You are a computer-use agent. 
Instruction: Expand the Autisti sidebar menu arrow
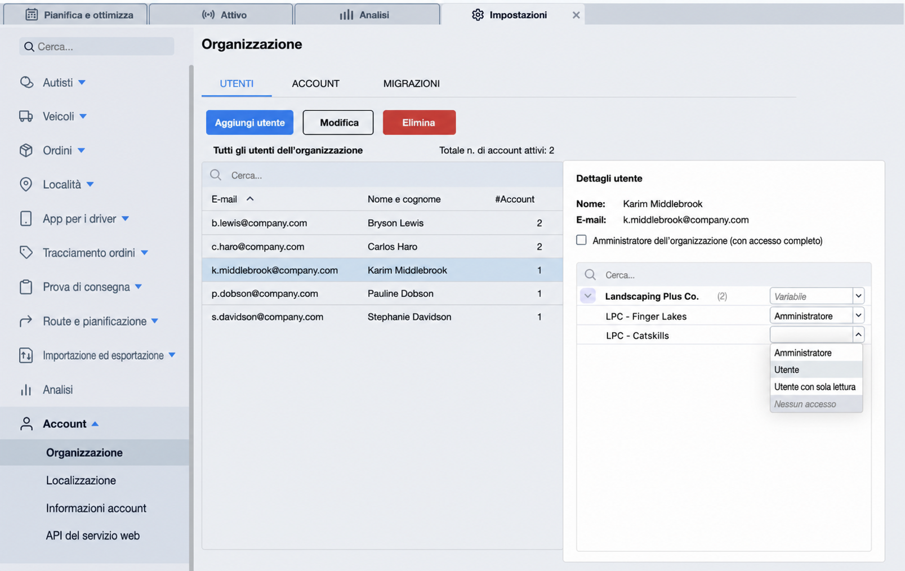pos(82,83)
